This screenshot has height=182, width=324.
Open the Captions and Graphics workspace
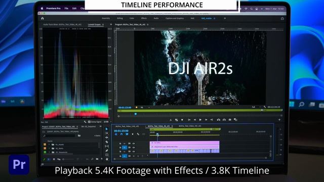pyautogui.click(x=175, y=18)
